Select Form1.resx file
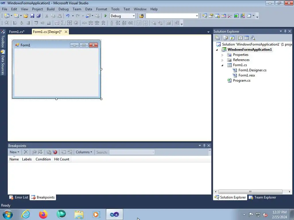The width and height of the screenshot is (294, 220). [247, 75]
